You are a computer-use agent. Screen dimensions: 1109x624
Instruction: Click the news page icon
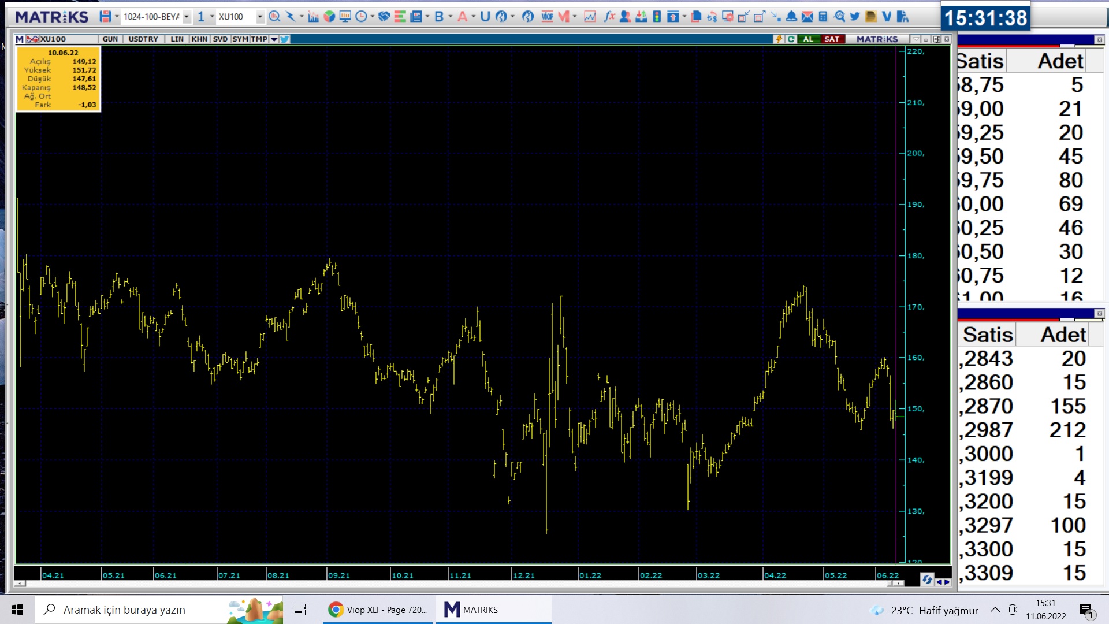(416, 17)
